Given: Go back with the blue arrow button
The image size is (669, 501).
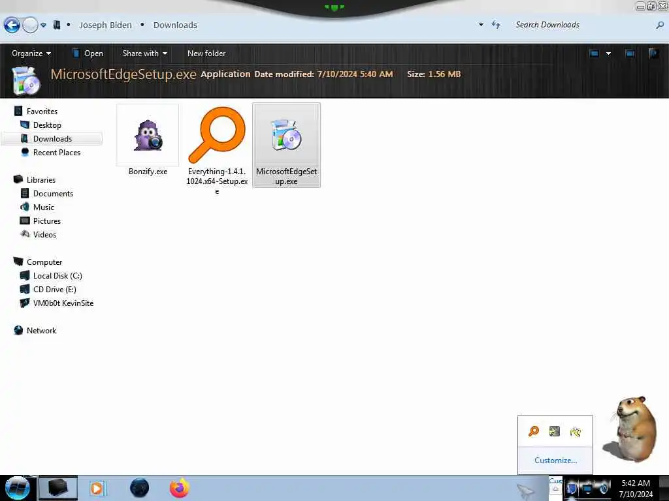Looking at the screenshot, I should pos(12,25).
